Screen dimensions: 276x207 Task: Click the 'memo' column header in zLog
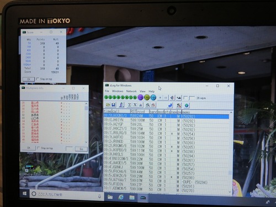[x=205, y=112]
